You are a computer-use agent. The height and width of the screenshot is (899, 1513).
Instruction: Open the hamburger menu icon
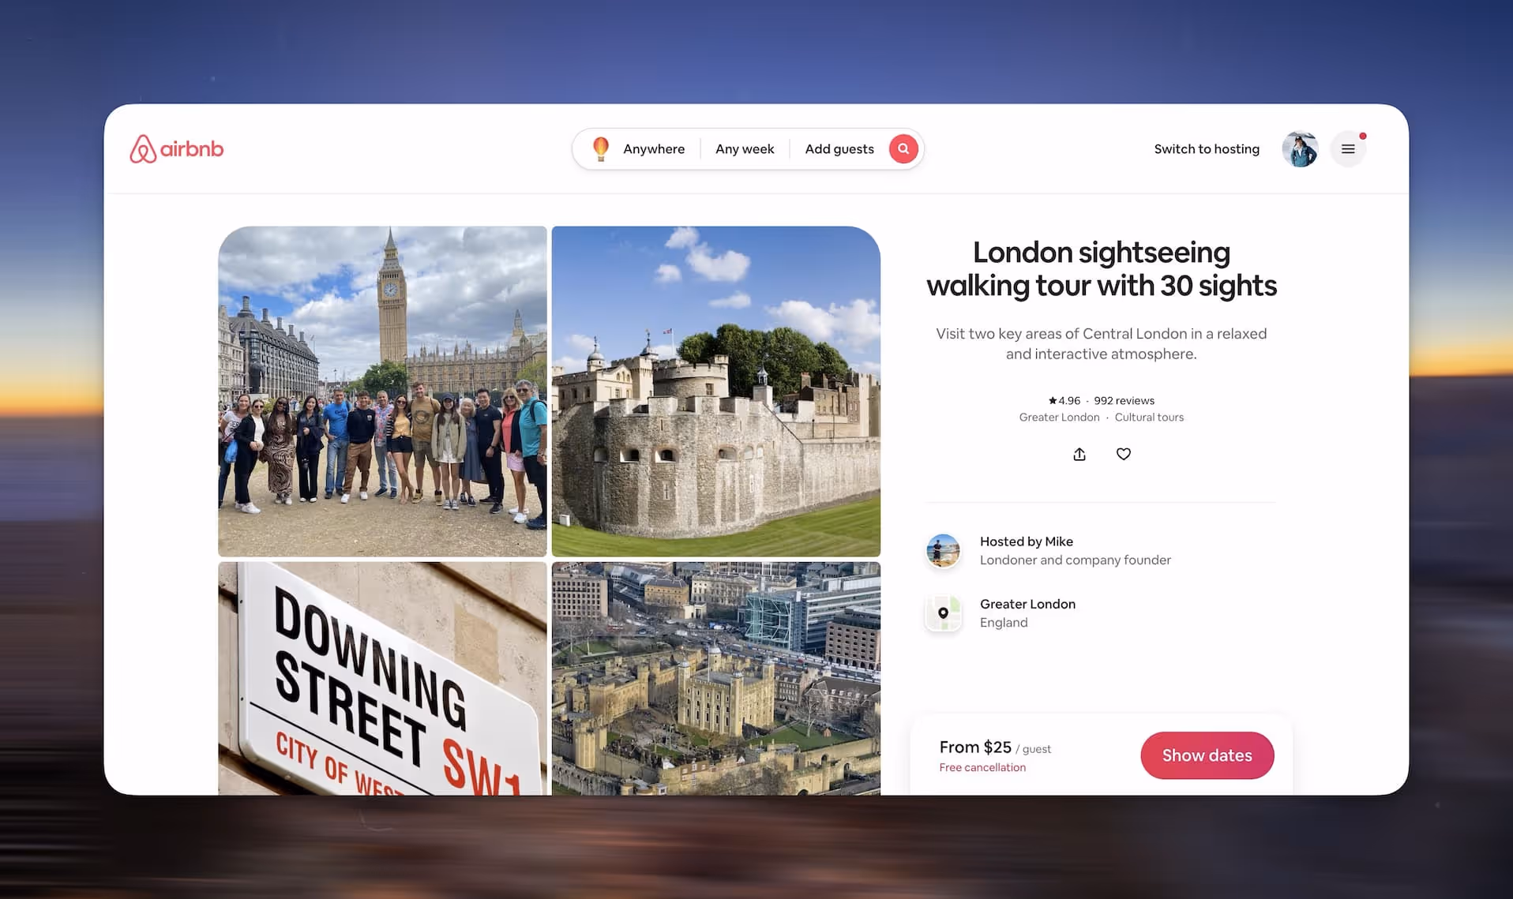point(1348,148)
